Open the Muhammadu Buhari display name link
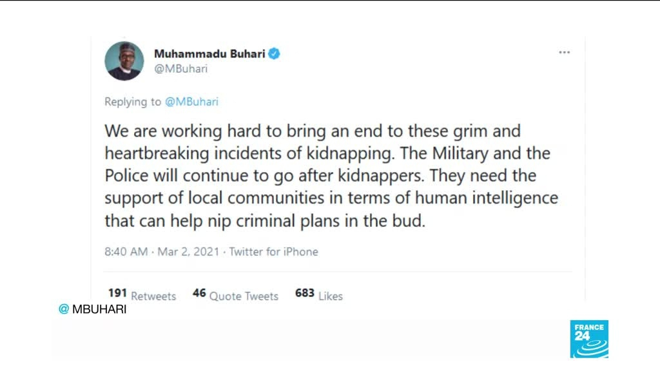Image resolution: width=660 pixels, height=371 pixels. point(209,53)
